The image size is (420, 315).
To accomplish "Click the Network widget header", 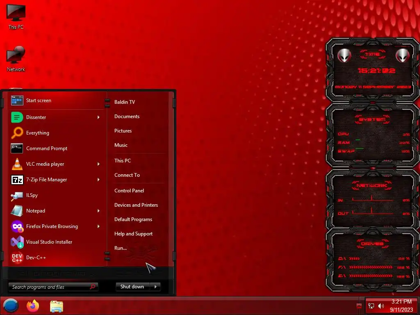I will point(372,185).
